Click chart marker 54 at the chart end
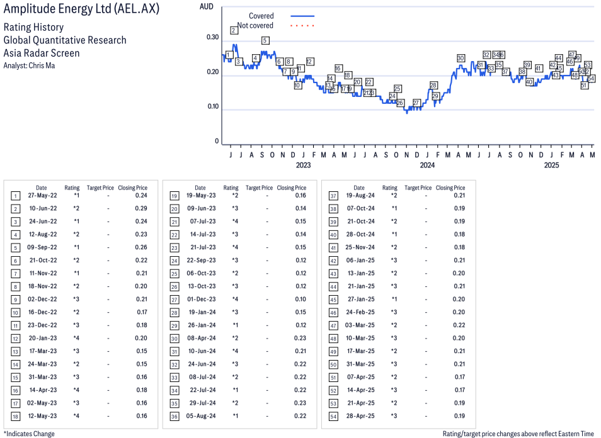601x438 pixels. click(591, 79)
